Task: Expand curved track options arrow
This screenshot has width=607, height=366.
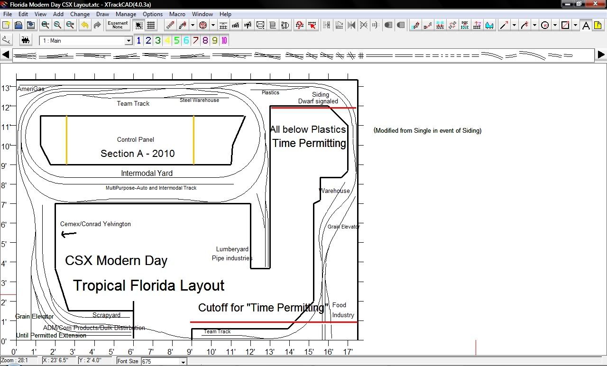Action: pos(192,25)
